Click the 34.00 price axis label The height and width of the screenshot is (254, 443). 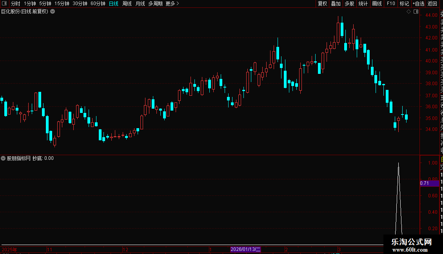[x=431, y=129]
